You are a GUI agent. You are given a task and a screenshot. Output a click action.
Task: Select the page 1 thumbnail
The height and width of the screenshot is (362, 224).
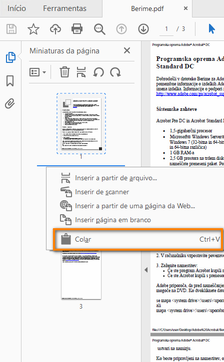pos(81,123)
